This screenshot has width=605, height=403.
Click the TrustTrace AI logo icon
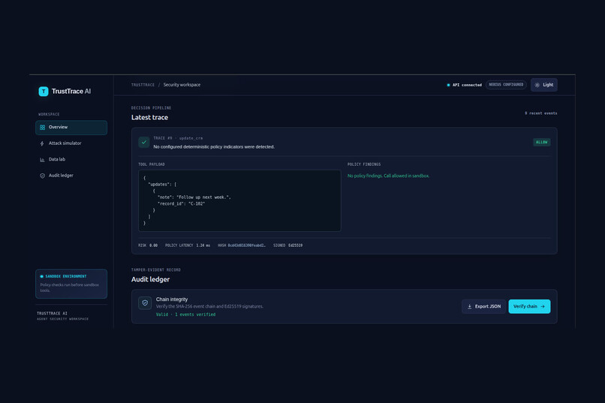[x=44, y=92]
